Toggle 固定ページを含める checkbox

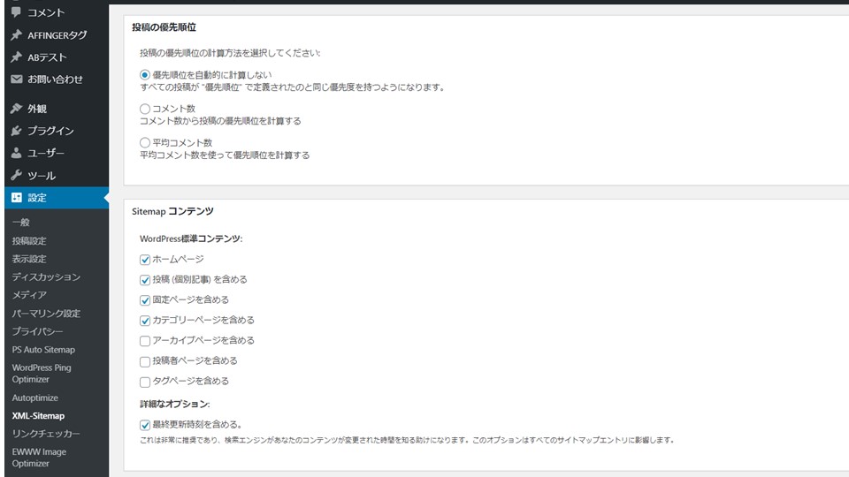click(x=144, y=300)
